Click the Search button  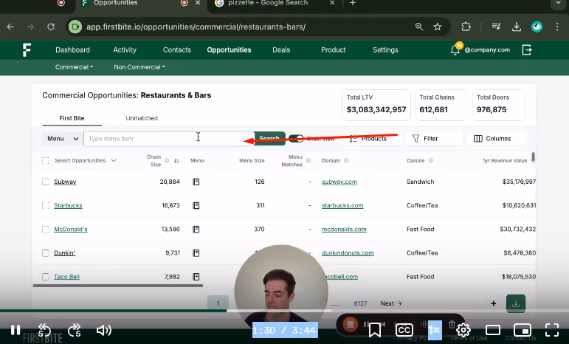pos(269,139)
